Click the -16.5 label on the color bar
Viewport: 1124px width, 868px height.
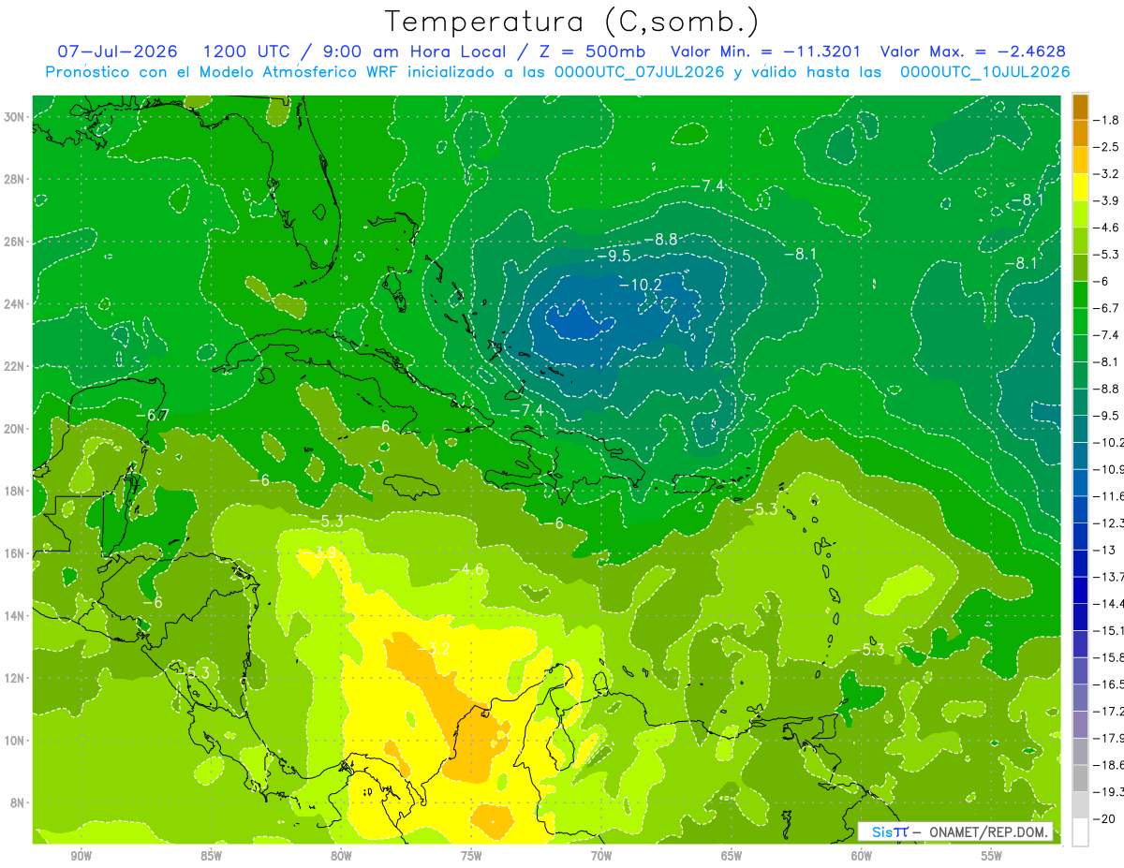(1110, 684)
